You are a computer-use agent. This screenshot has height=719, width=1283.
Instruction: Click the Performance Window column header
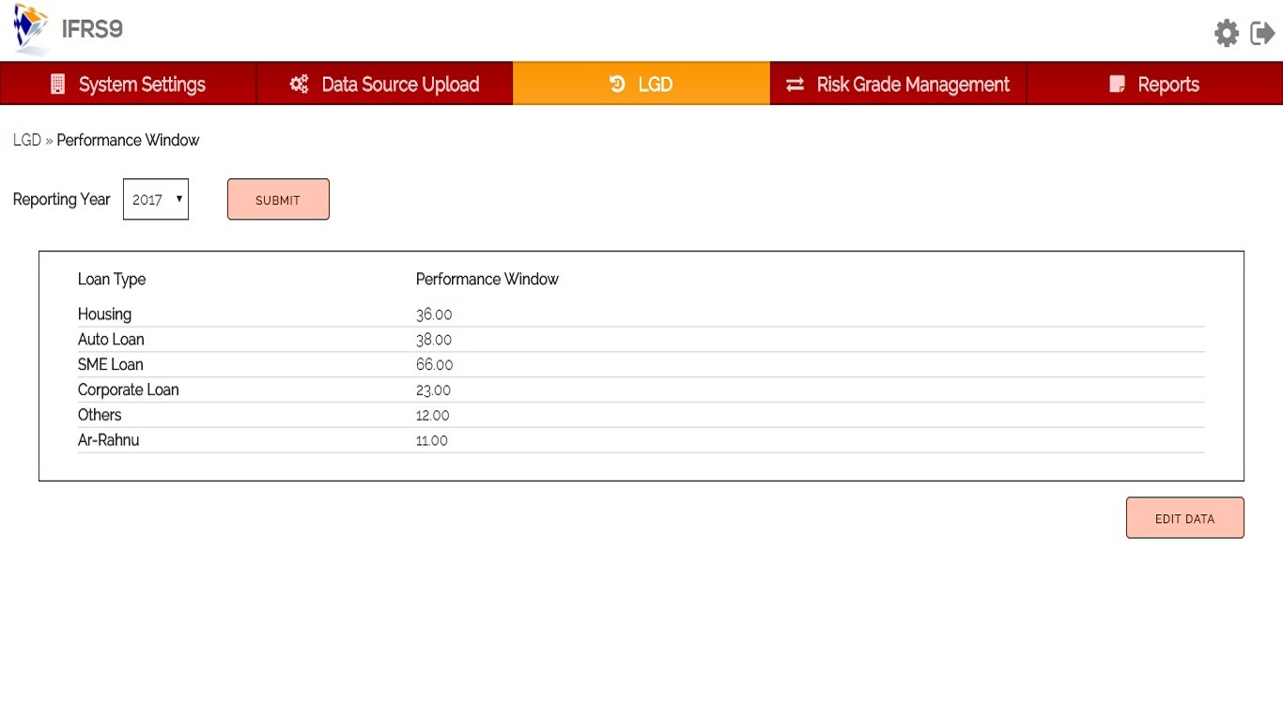(487, 279)
